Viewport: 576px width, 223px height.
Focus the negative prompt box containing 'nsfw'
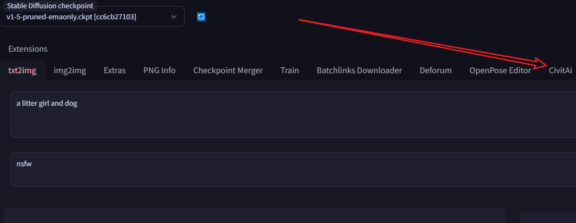click(x=293, y=169)
